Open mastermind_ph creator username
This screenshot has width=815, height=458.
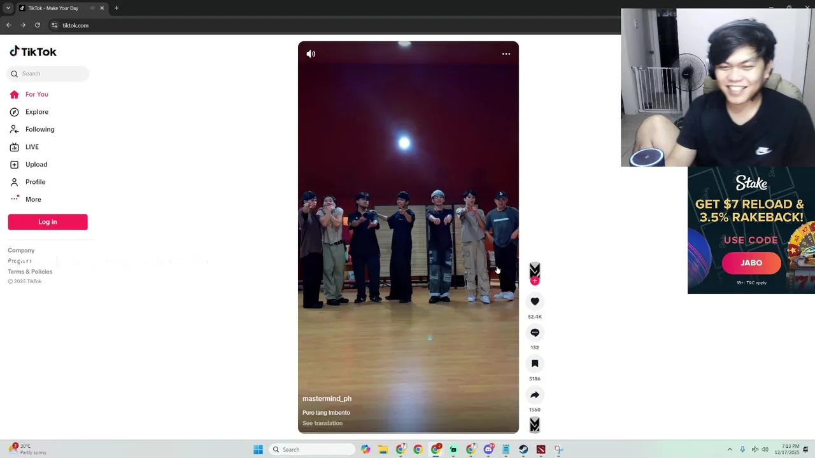(327, 399)
